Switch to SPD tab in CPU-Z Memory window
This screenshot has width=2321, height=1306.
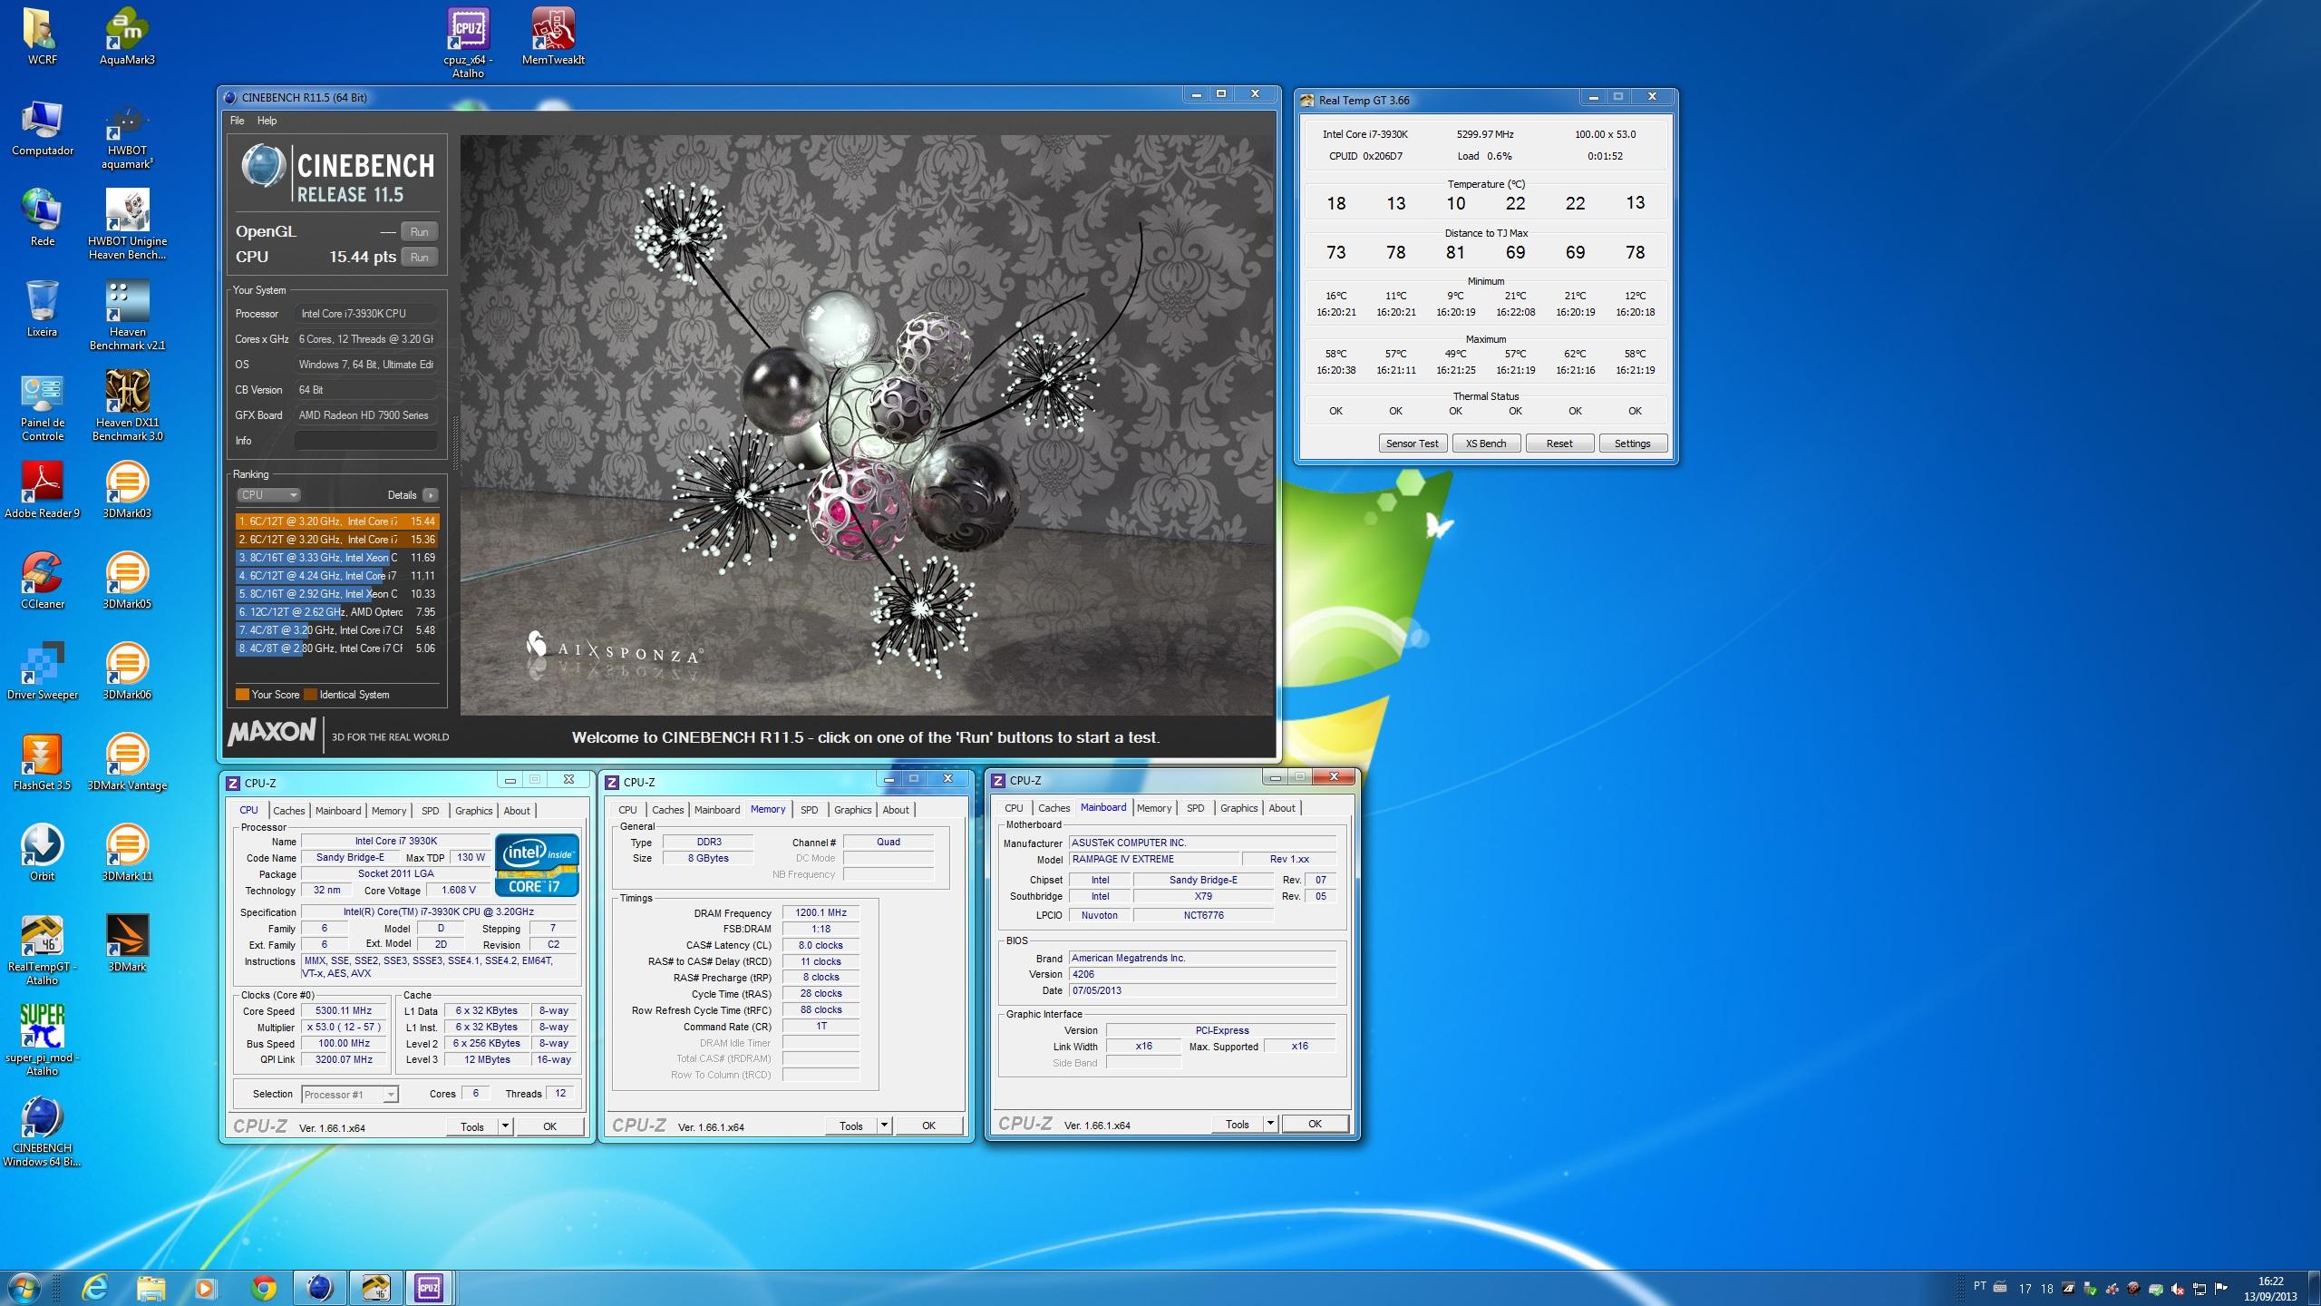pos(809,810)
